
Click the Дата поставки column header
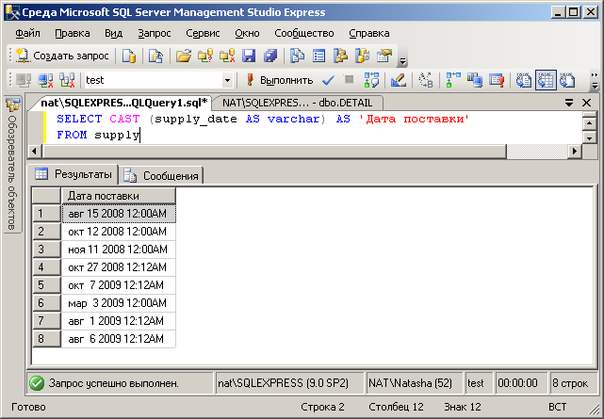coord(119,196)
